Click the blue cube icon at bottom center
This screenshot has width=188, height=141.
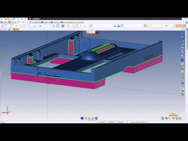(82, 118)
